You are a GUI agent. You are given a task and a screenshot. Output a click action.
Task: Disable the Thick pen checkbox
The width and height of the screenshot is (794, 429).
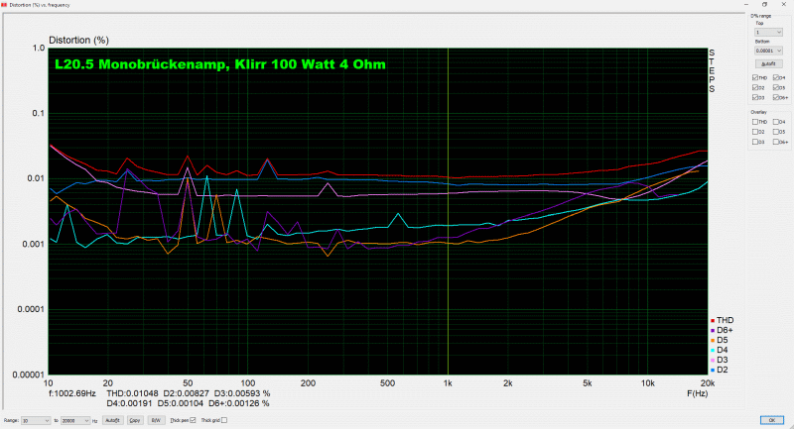(193, 421)
